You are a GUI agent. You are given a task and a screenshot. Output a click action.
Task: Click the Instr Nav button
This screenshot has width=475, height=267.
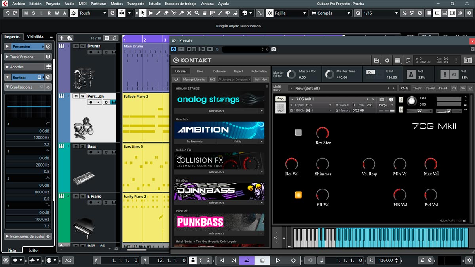[260, 79]
